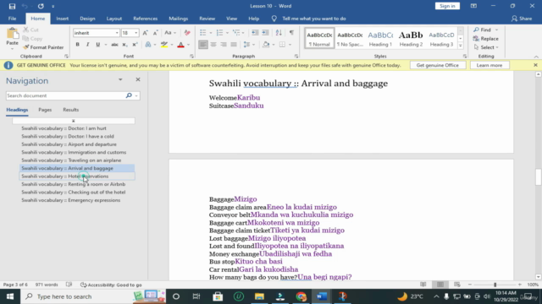Click the Sign in button

coord(447,6)
